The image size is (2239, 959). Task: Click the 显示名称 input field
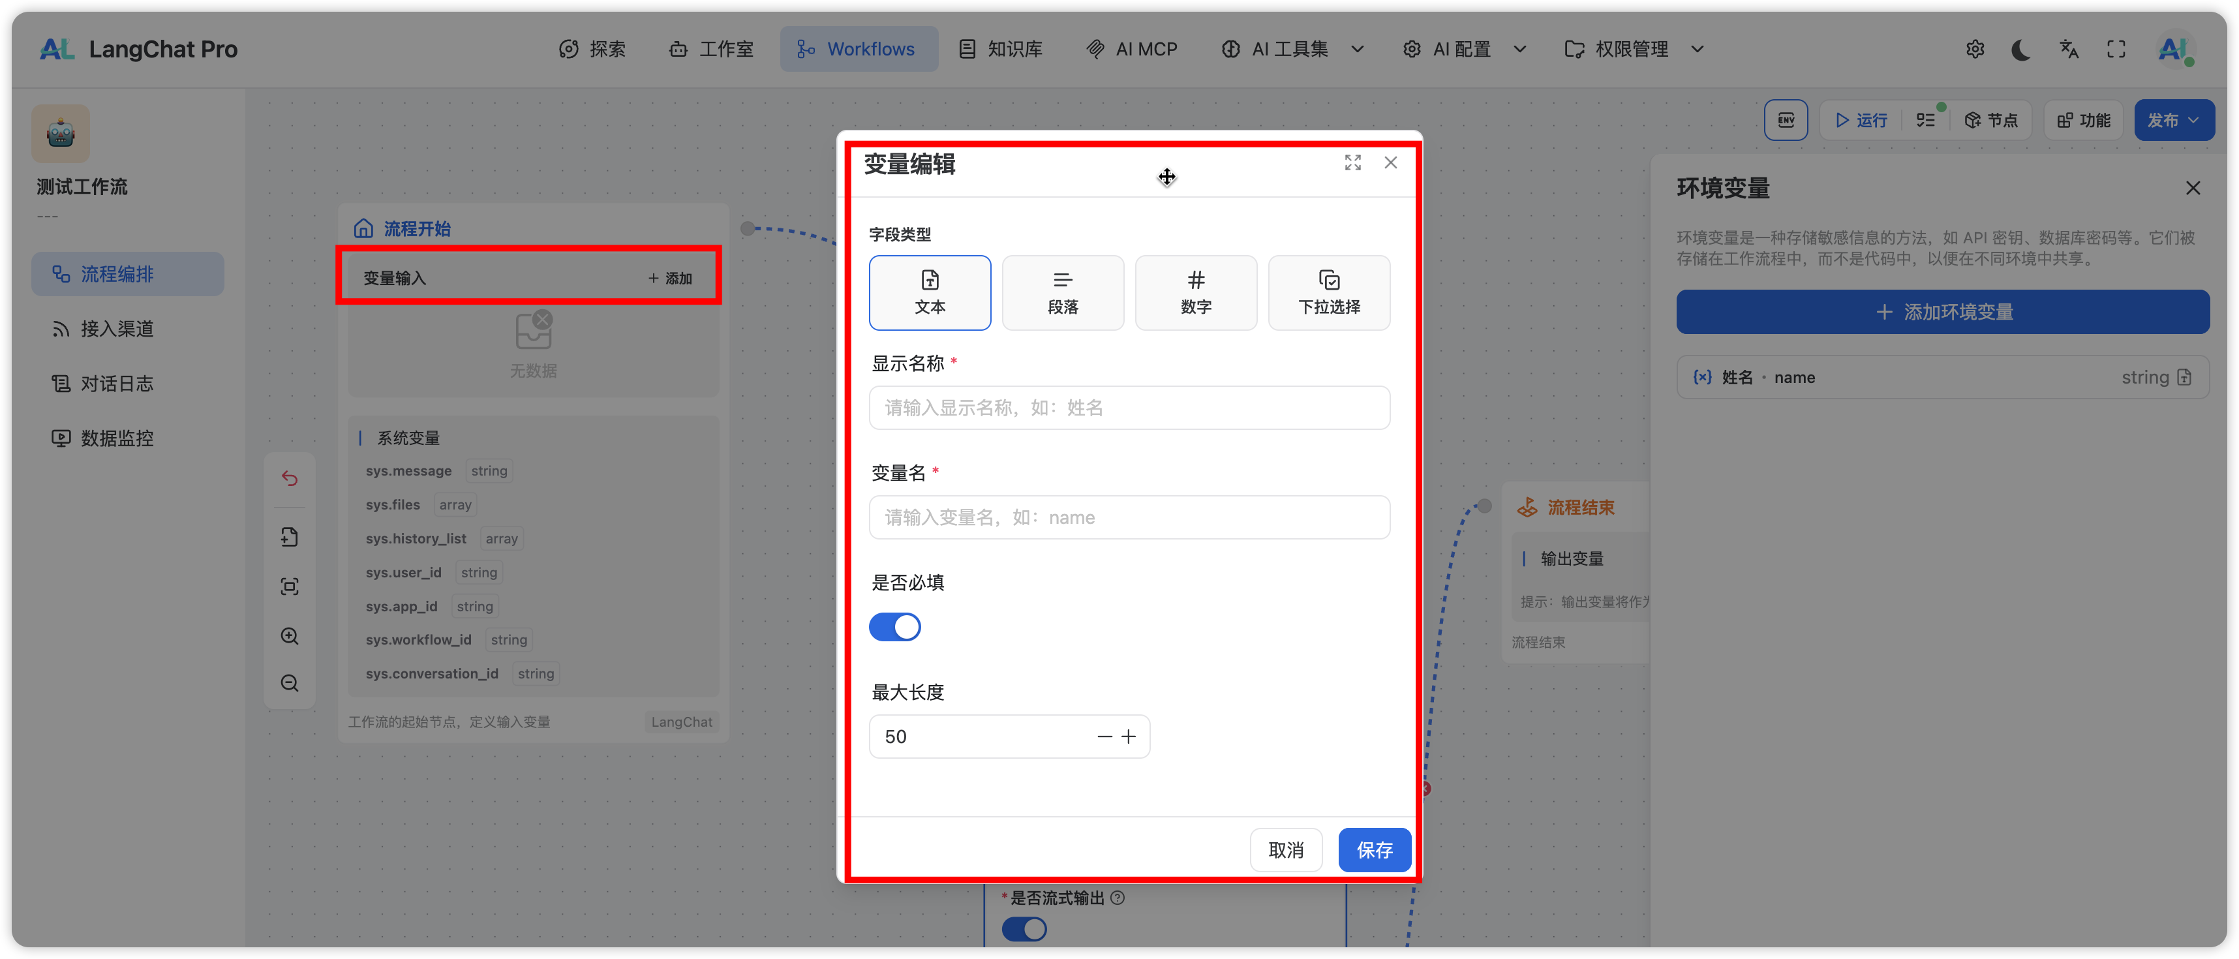pyautogui.click(x=1128, y=408)
